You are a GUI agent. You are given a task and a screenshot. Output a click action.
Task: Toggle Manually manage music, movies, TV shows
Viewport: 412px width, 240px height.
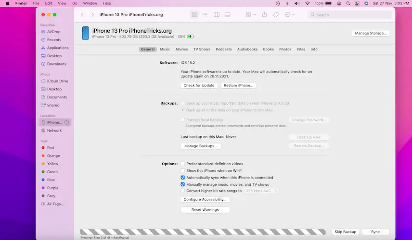182,184
